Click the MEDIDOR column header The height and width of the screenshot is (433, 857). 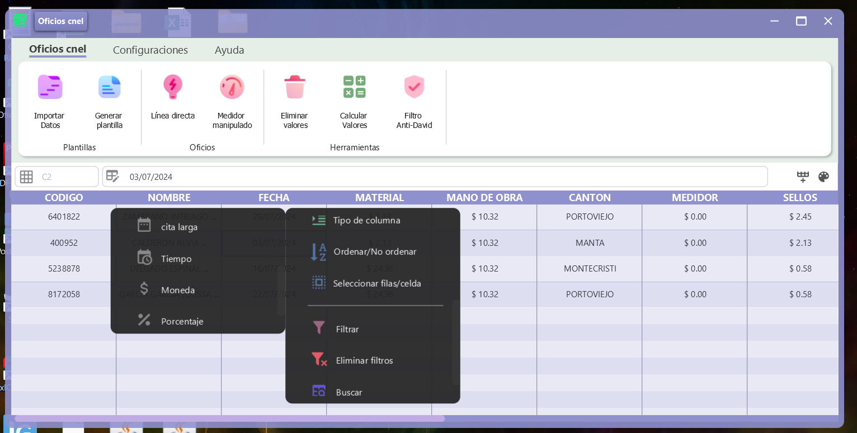click(x=695, y=197)
